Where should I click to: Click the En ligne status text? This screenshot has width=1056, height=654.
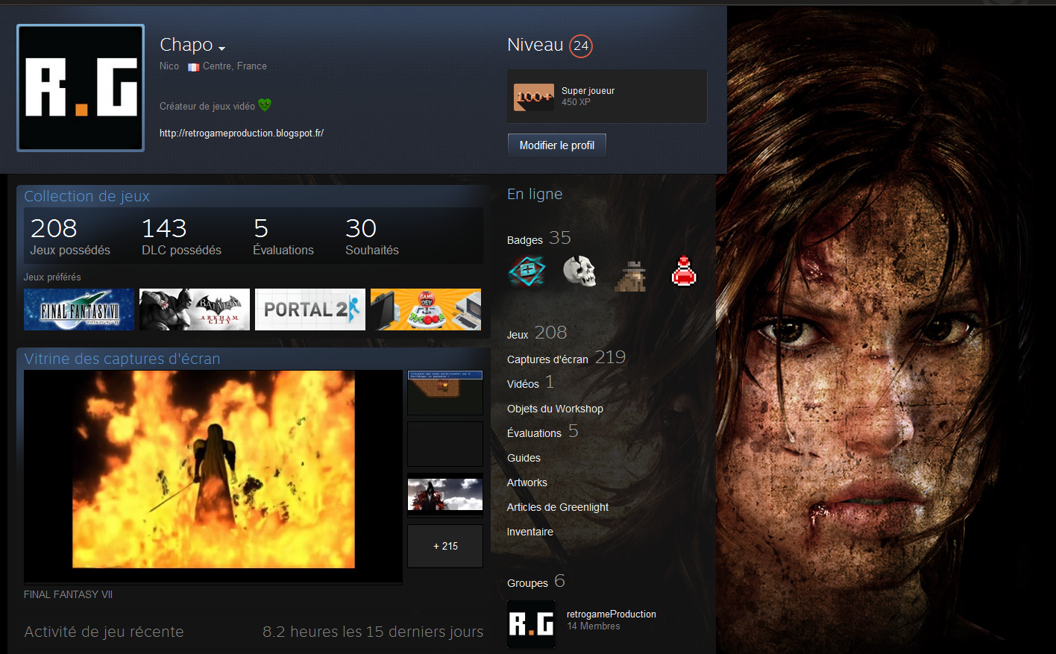tap(535, 195)
